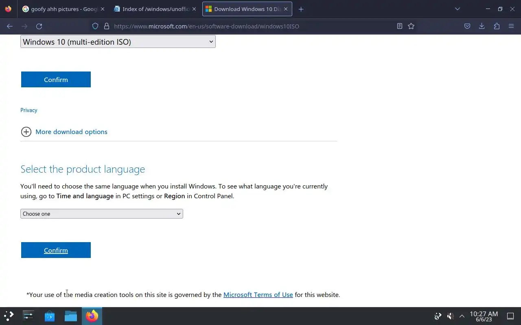Screen dimensions: 521x325
Task: Open the Firefox application hamburger menu
Action: tap(511, 26)
